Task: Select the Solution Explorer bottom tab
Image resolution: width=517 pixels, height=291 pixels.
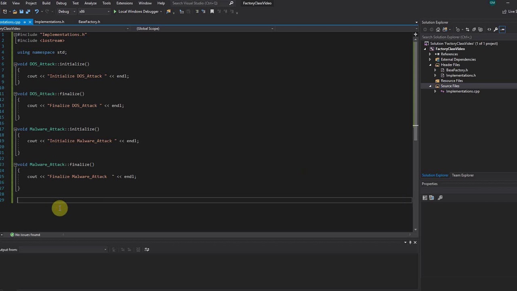Action: click(435, 175)
